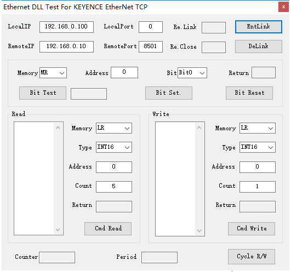Click the EntLink button
The height and width of the screenshot is (272, 291).
coord(259,27)
